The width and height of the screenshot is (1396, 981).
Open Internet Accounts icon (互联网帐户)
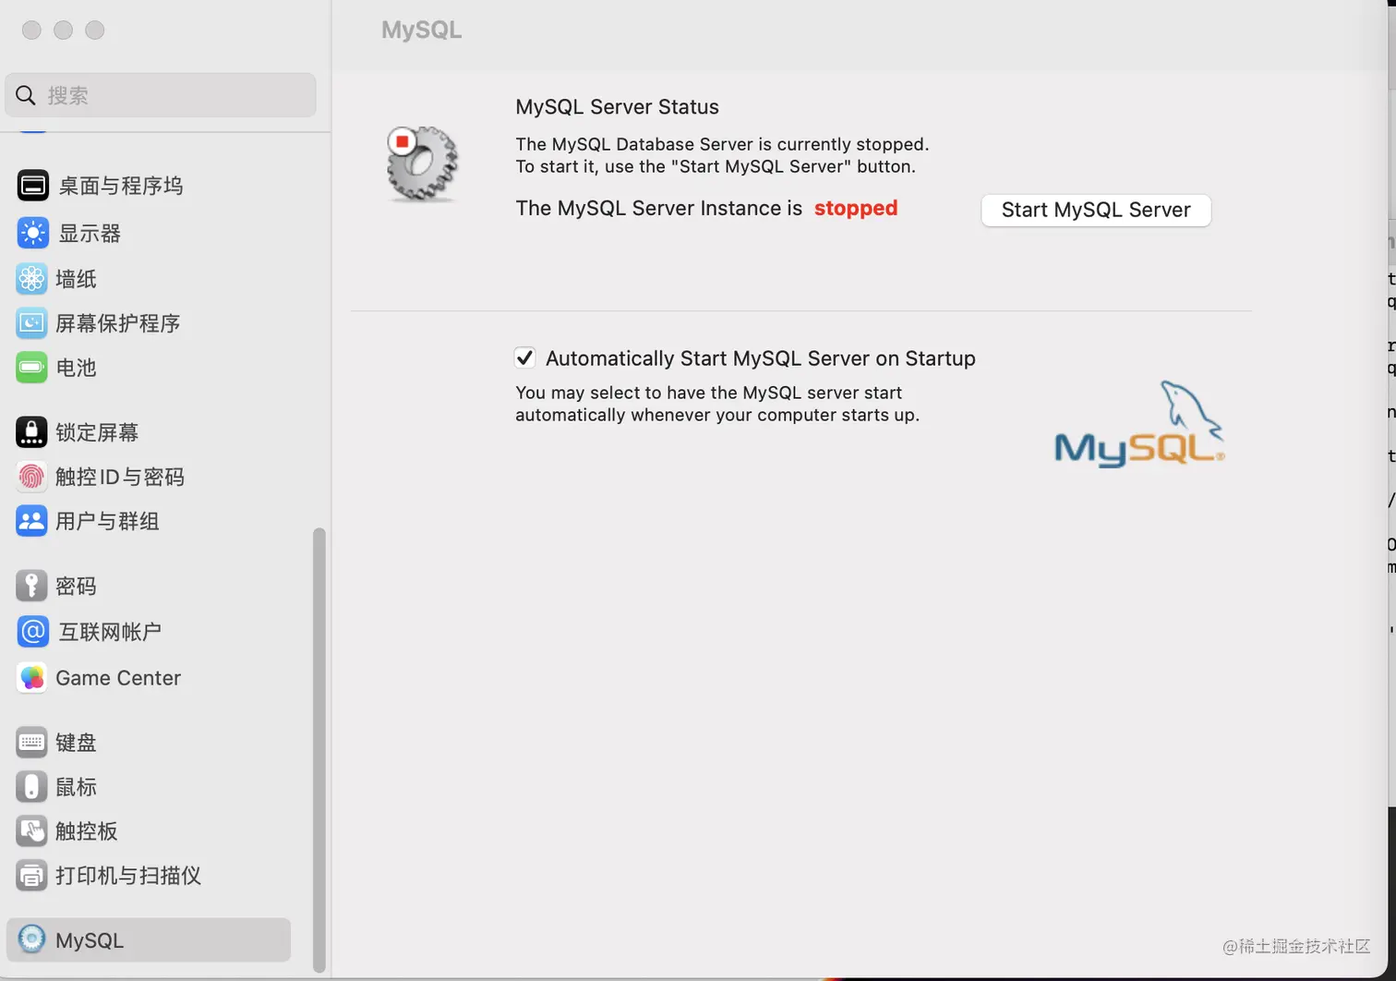(x=32, y=632)
